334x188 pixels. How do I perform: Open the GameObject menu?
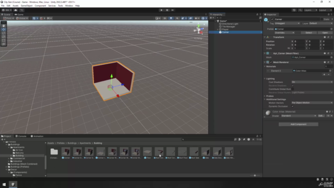pos(27,6)
